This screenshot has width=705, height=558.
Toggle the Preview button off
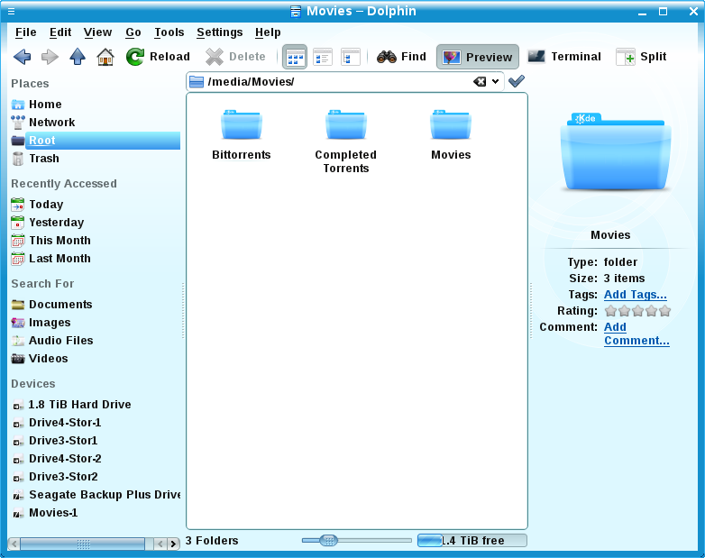pos(478,57)
